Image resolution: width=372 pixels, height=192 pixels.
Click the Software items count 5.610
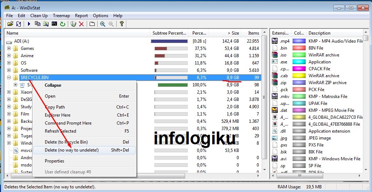coord(254,70)
